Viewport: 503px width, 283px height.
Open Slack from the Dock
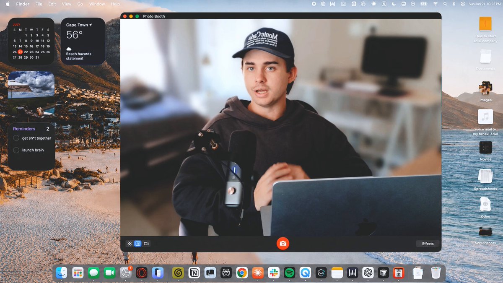274,273
